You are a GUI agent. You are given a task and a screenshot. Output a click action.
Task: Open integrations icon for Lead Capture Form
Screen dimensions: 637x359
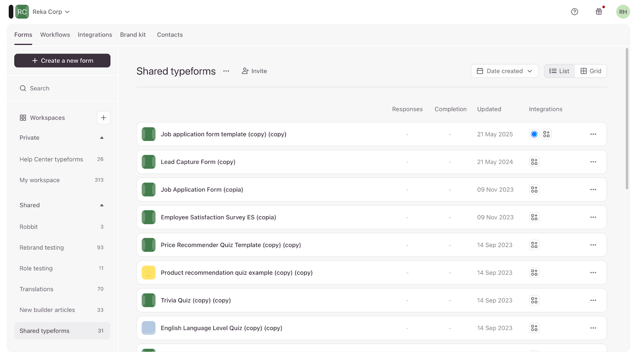(x=534, y=162)
